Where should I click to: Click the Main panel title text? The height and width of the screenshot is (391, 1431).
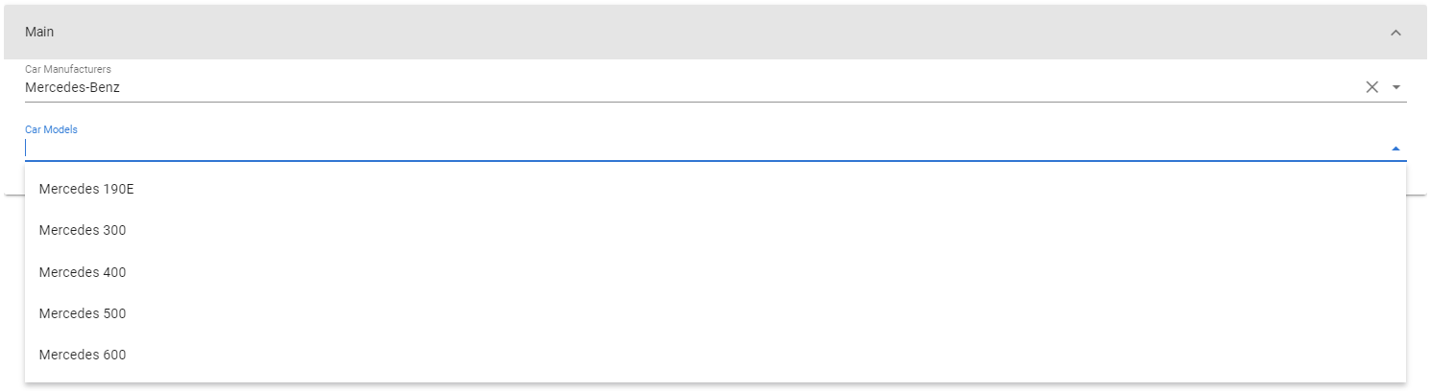39,32
